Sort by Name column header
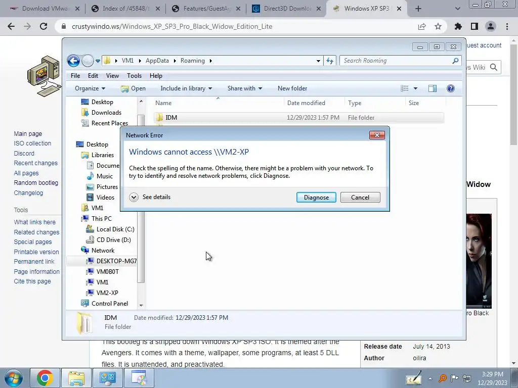The image size is (518, 388). [218, 103]
